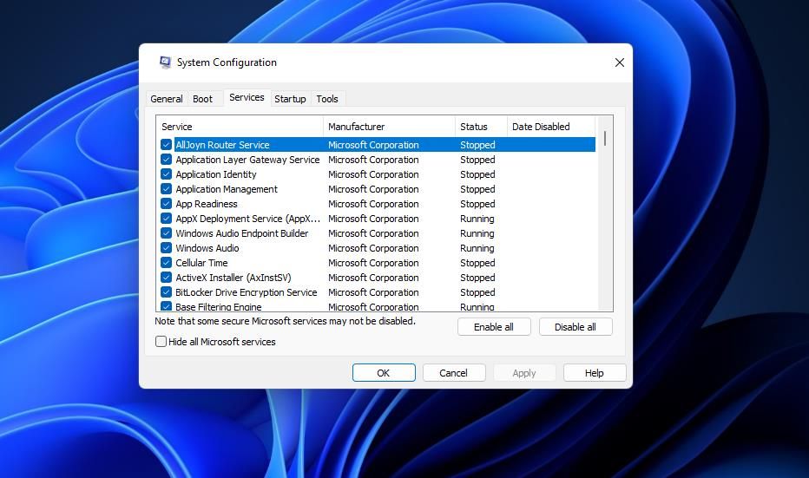Screen dimensions: 809x478
Task: Toggle the Cellular Time service checkbox
Action: coord(167,263)
